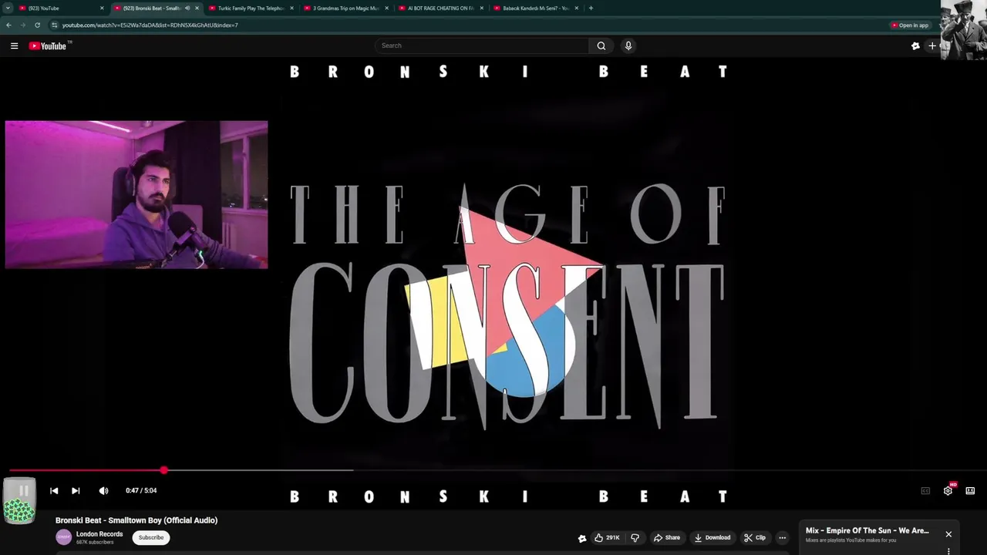Expand the tab search dropdown arrow
The width and height of the screenshot is (987, 555).
pyautogui.click(x=8, y=8)
